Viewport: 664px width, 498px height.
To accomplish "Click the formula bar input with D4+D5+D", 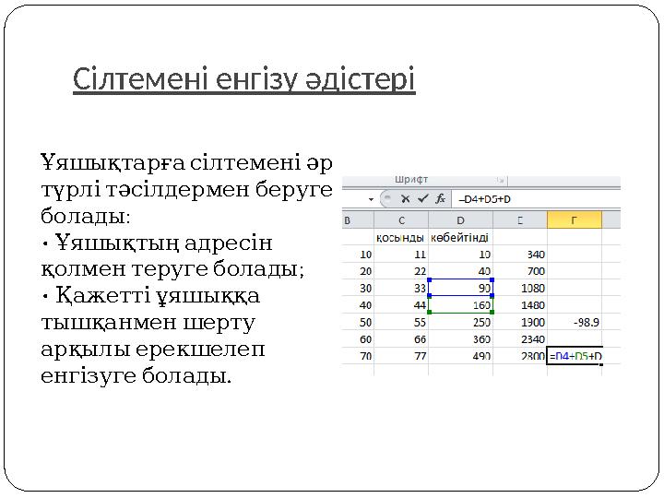I will pyautogui.click(x=536, y=199).
